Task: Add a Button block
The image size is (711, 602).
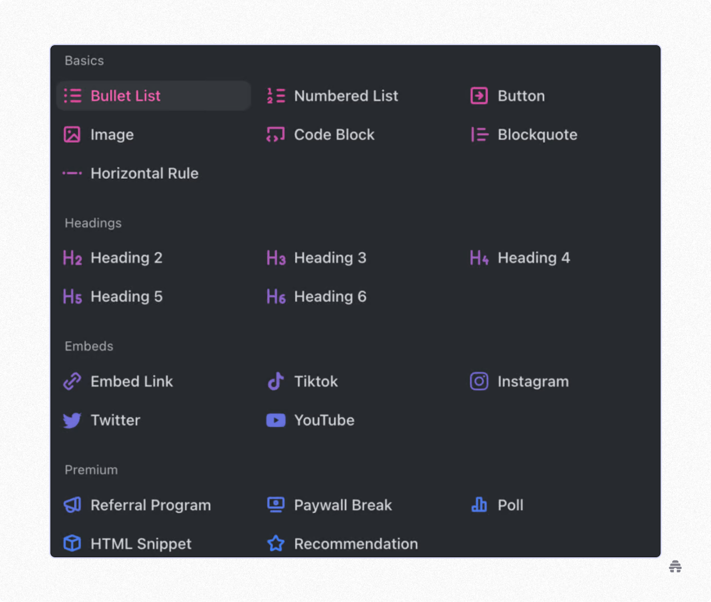Action: [x=521, y=96]
